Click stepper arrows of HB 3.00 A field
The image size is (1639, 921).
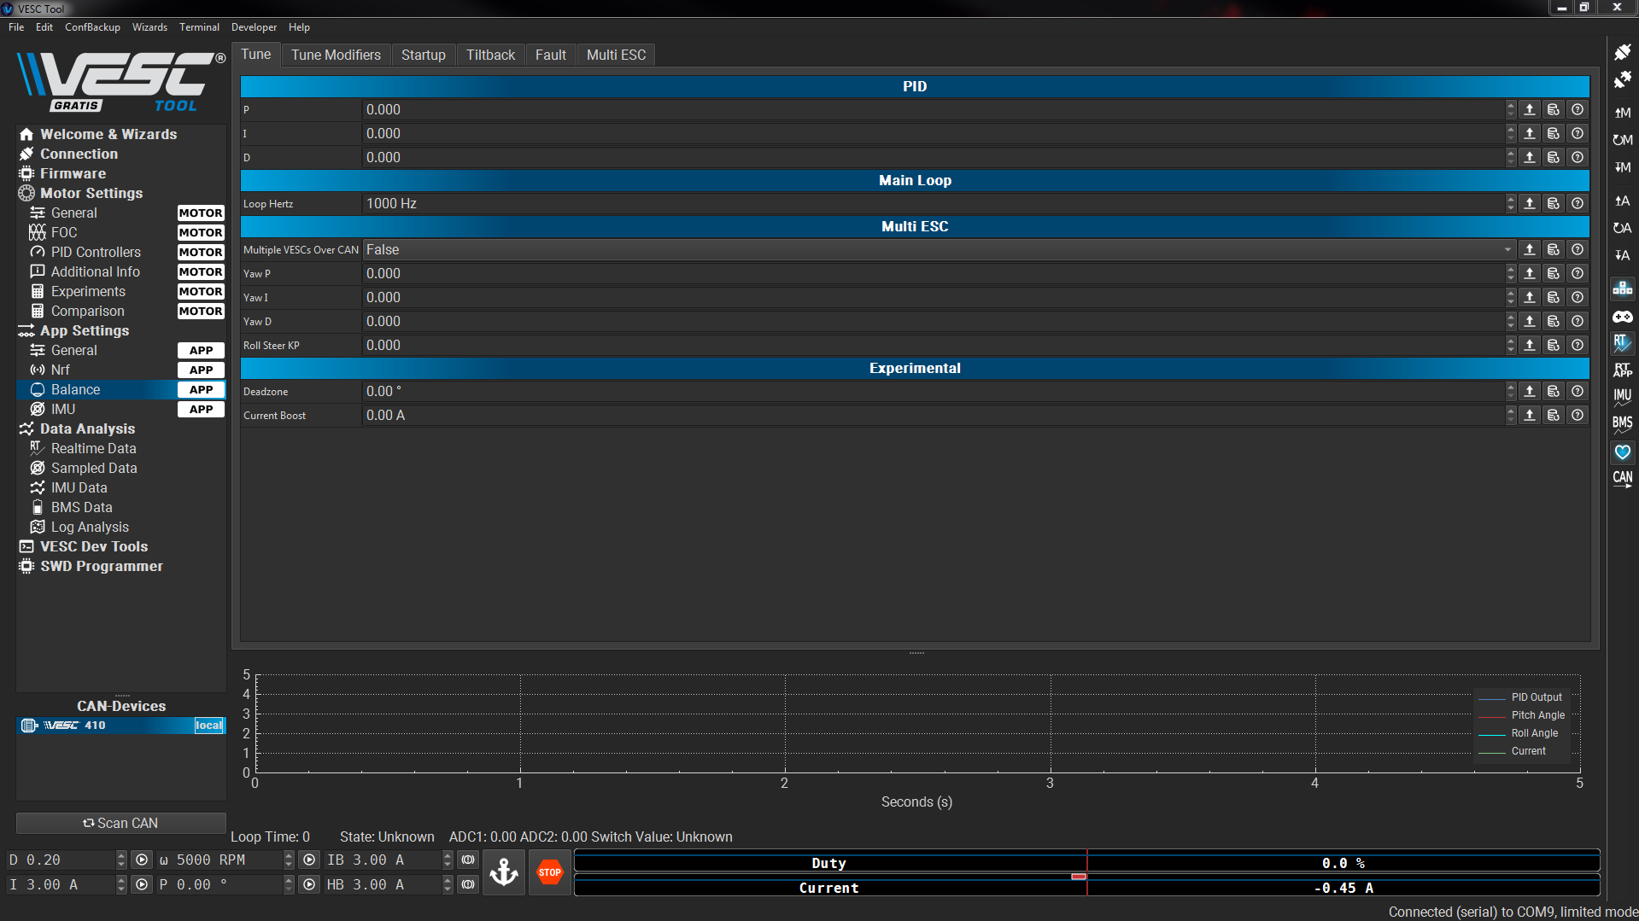tap(448, 885)
